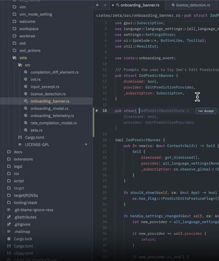Collapse the zeta folder
This screenshot has width=219, height=261.
[23, 58]
